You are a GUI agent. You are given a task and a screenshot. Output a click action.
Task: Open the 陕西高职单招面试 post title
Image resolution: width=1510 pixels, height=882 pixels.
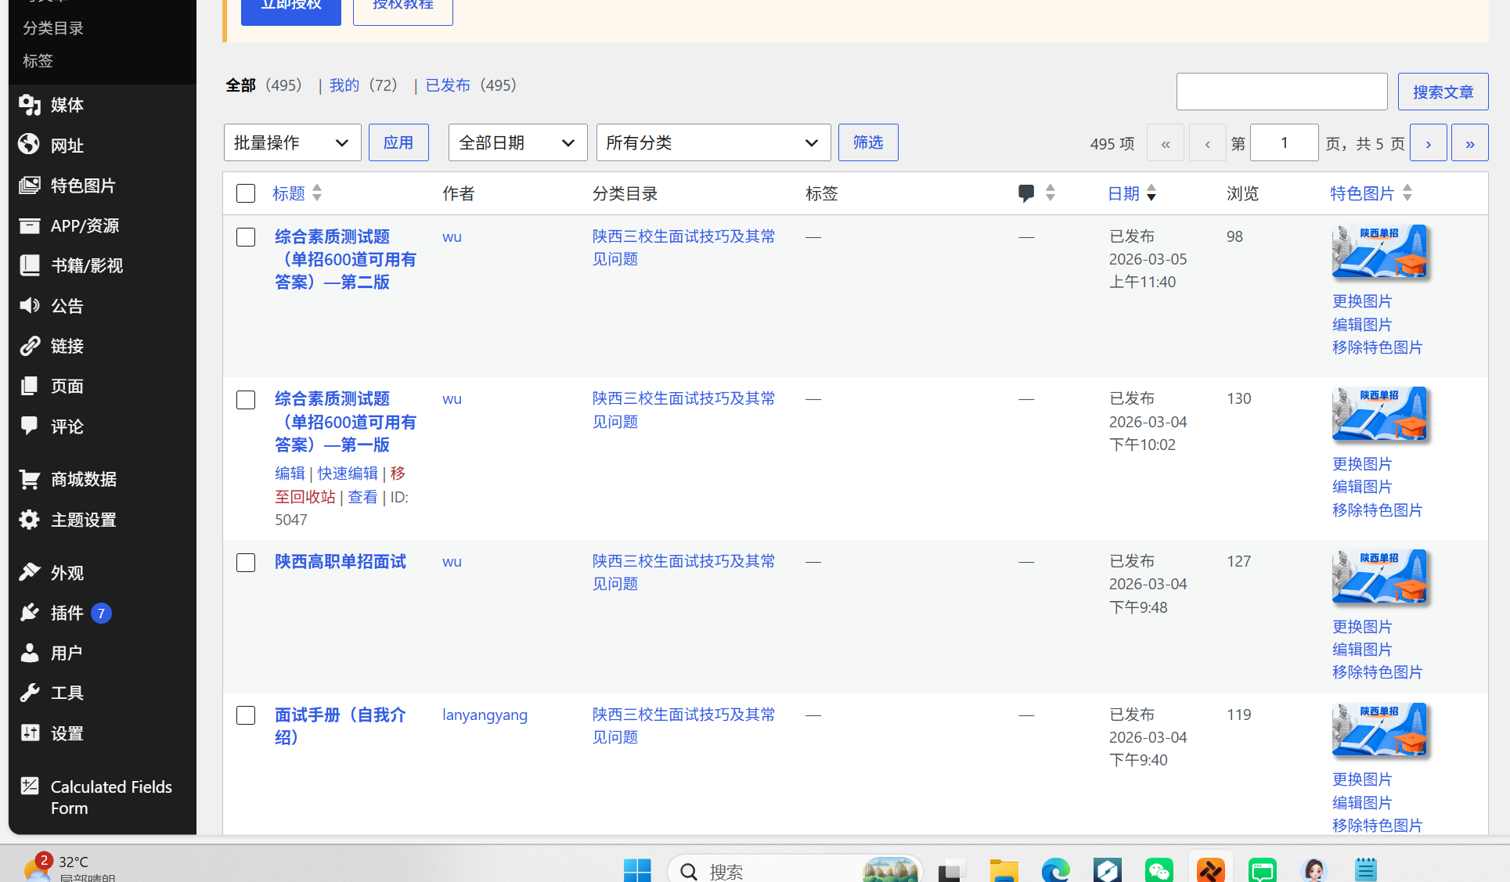point(341,561)
